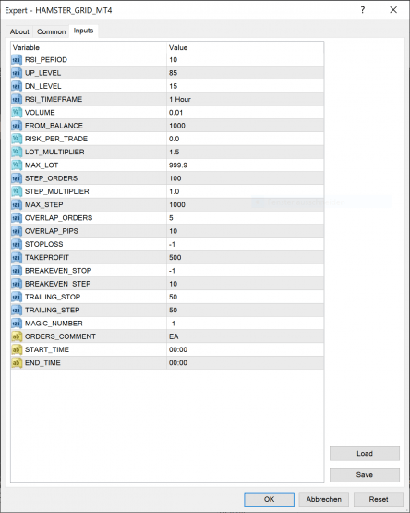410x513 pixels.
Task: Click the MAGIC_NUMBER variable name
Action: 54,324
